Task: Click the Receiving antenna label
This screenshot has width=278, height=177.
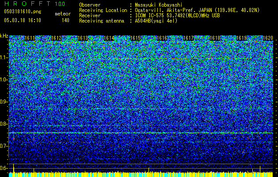Action: coord(102,21)
